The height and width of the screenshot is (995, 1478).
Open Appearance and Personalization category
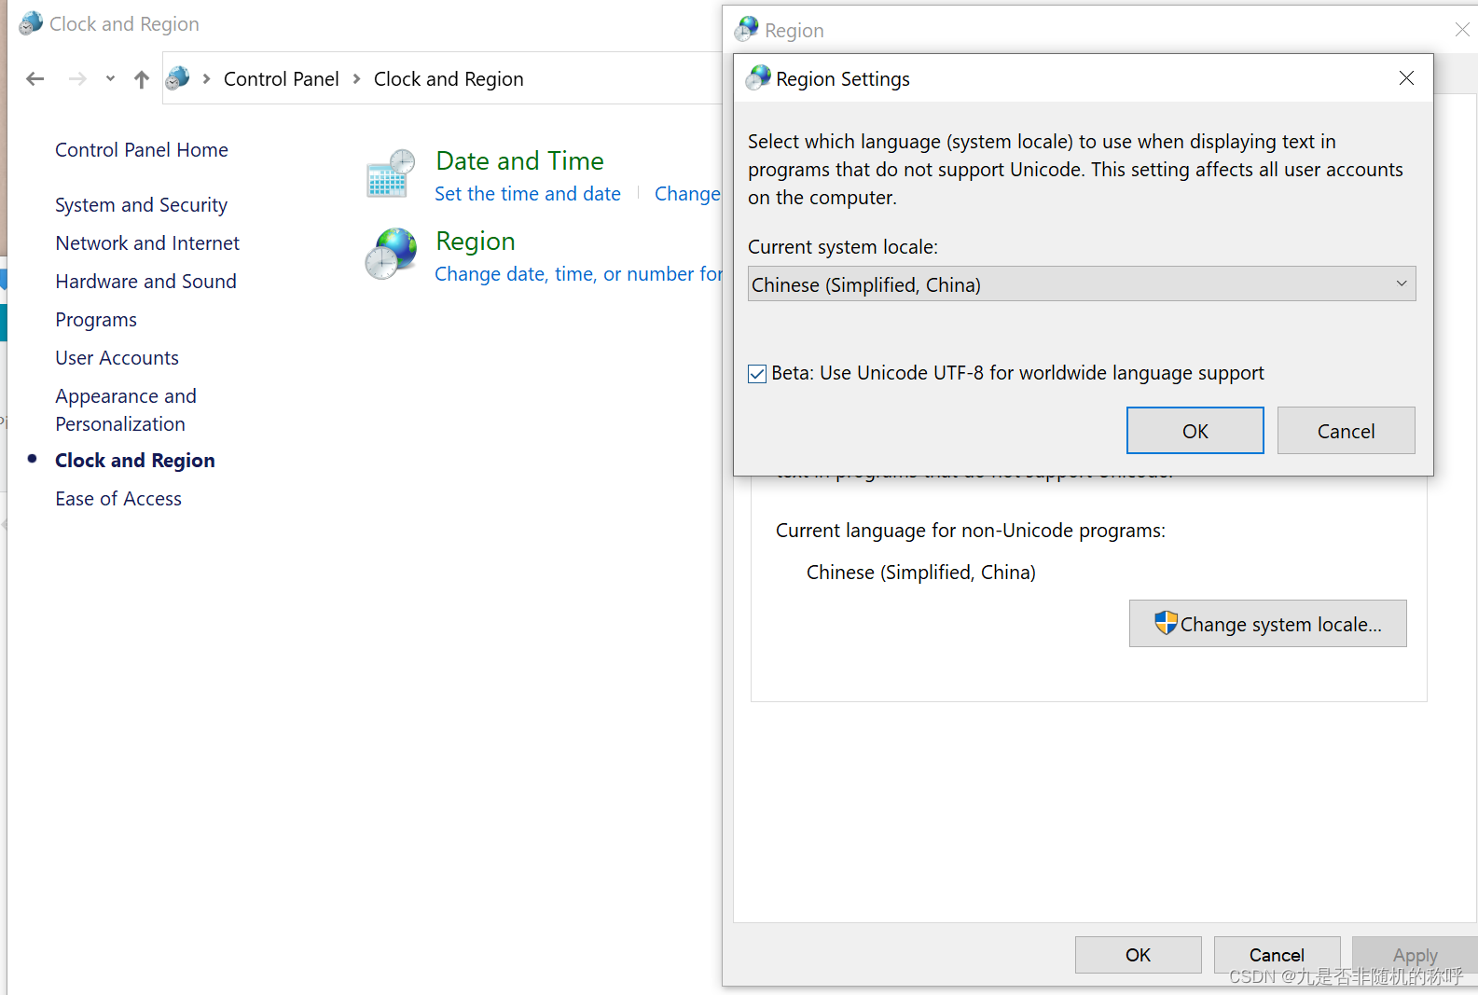[126, 410]
